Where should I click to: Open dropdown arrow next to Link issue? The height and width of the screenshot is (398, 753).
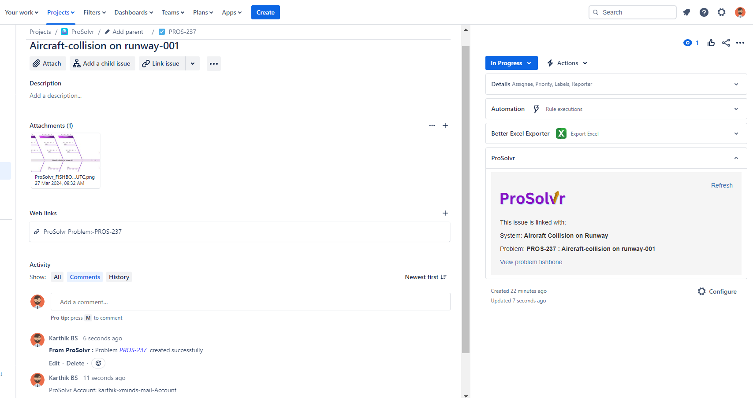tap(193, 63)
